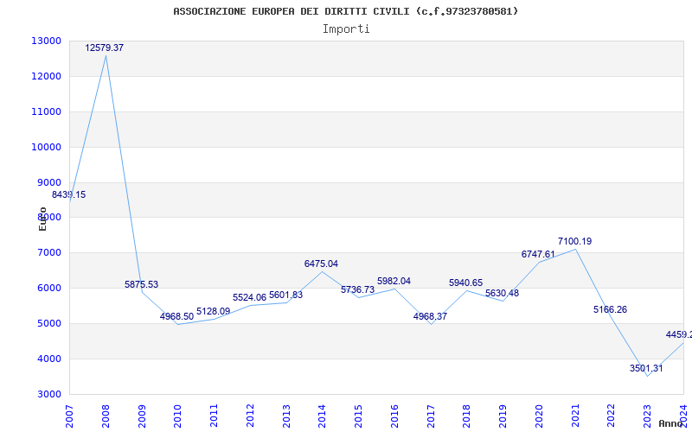Select the 7100.19 data label

tap(574, 242)
